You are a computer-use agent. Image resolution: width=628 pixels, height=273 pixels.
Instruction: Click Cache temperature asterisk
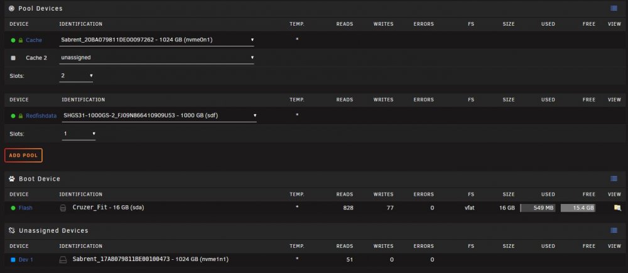click(x=297, y=40)
